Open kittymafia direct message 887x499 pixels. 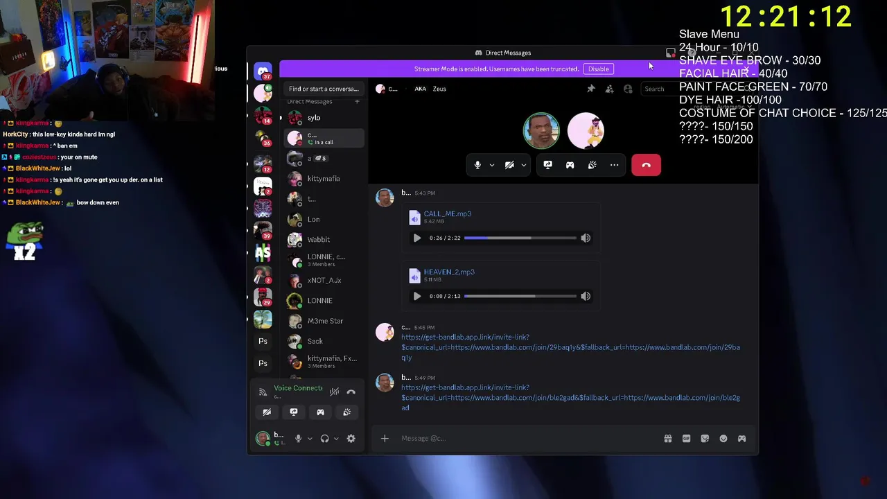point(324,179)
